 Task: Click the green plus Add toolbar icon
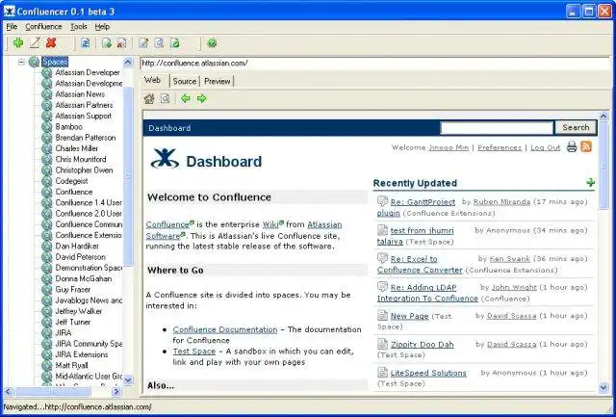18,42
